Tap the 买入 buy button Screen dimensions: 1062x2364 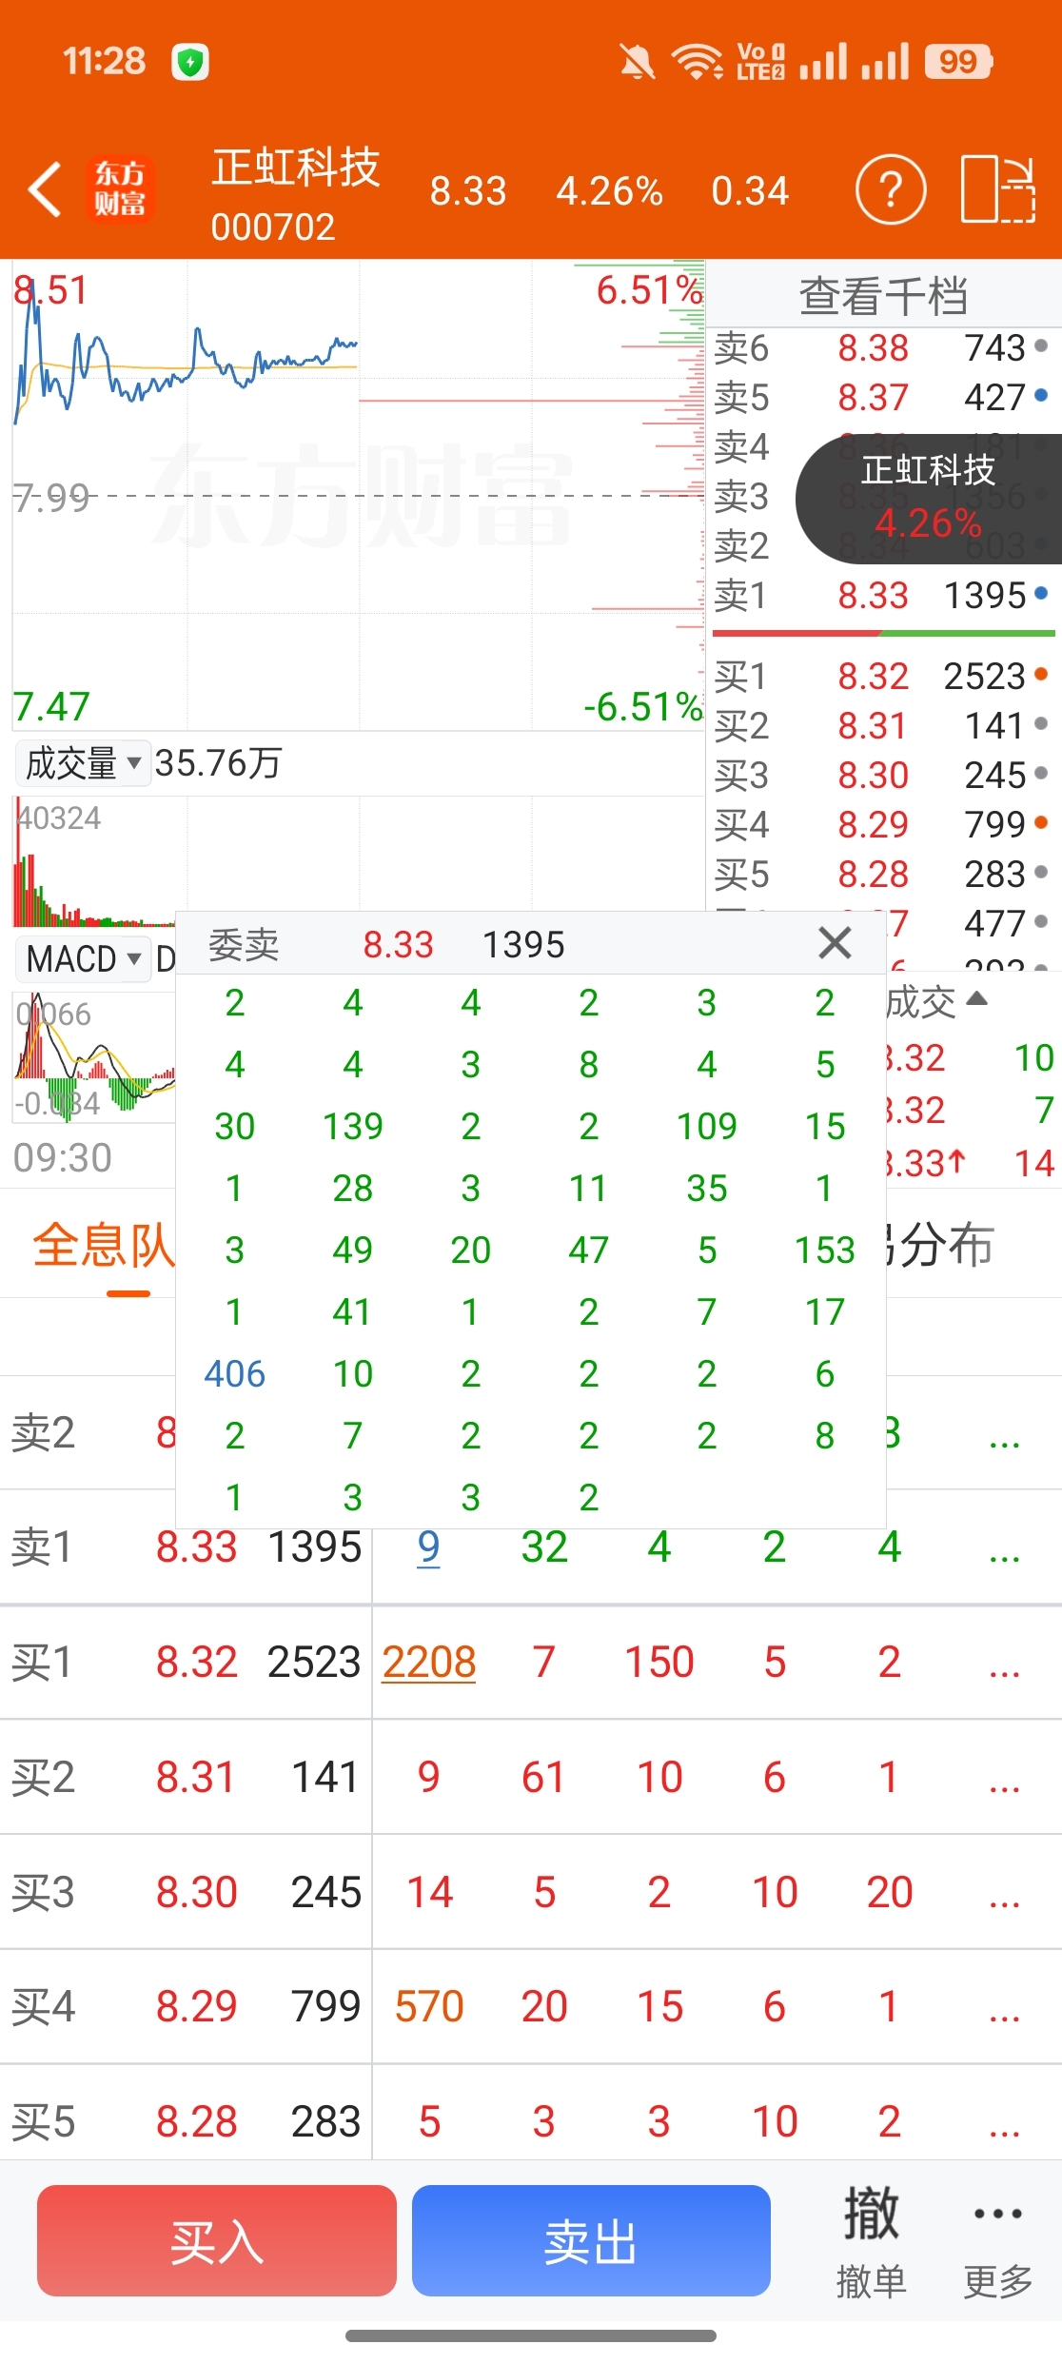[217, 2240]
